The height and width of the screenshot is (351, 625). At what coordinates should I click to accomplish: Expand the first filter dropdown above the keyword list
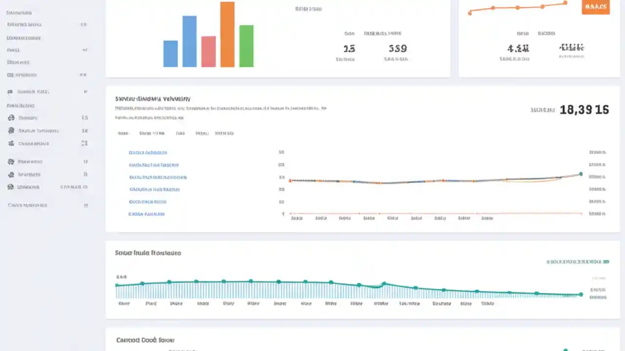(x=123, y=133)
